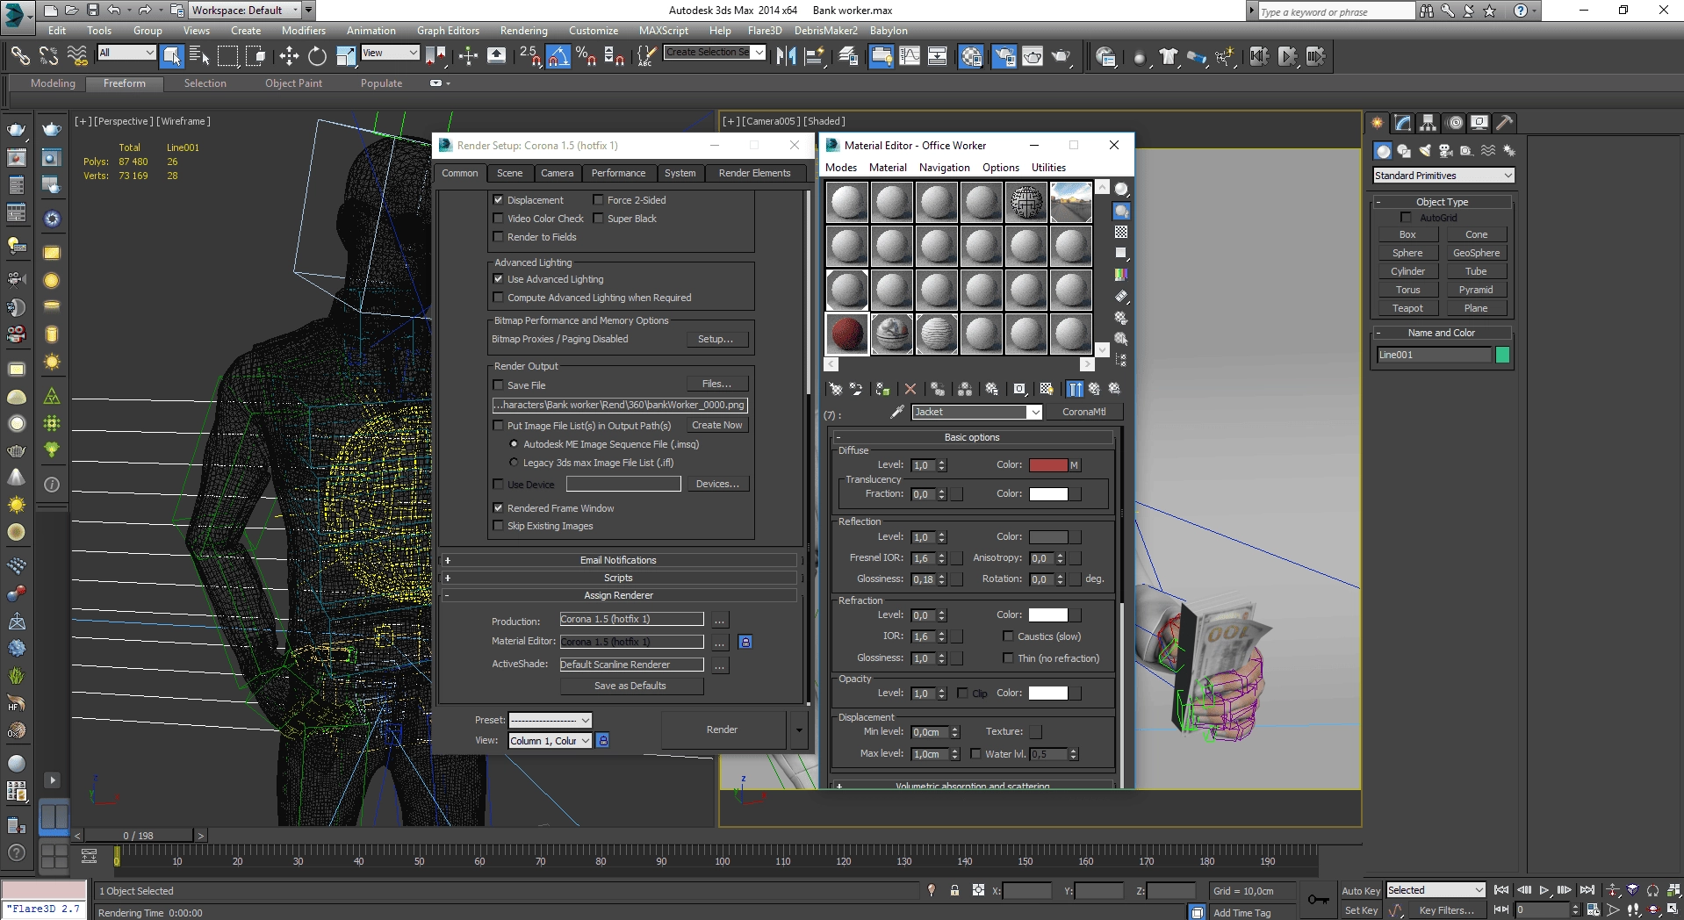
Task: Open the Schematic View icon
Action: [x=938, y=56]
